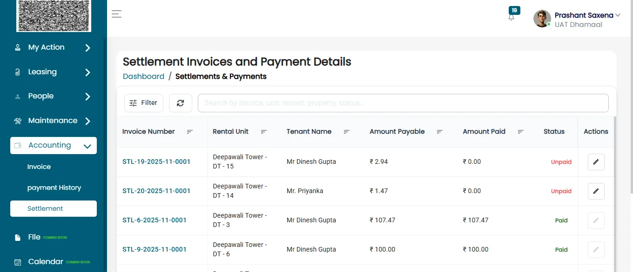Sort by Rental Unit column icon
The width and height of the screenshot is (633, 272).
pos(263,132)
